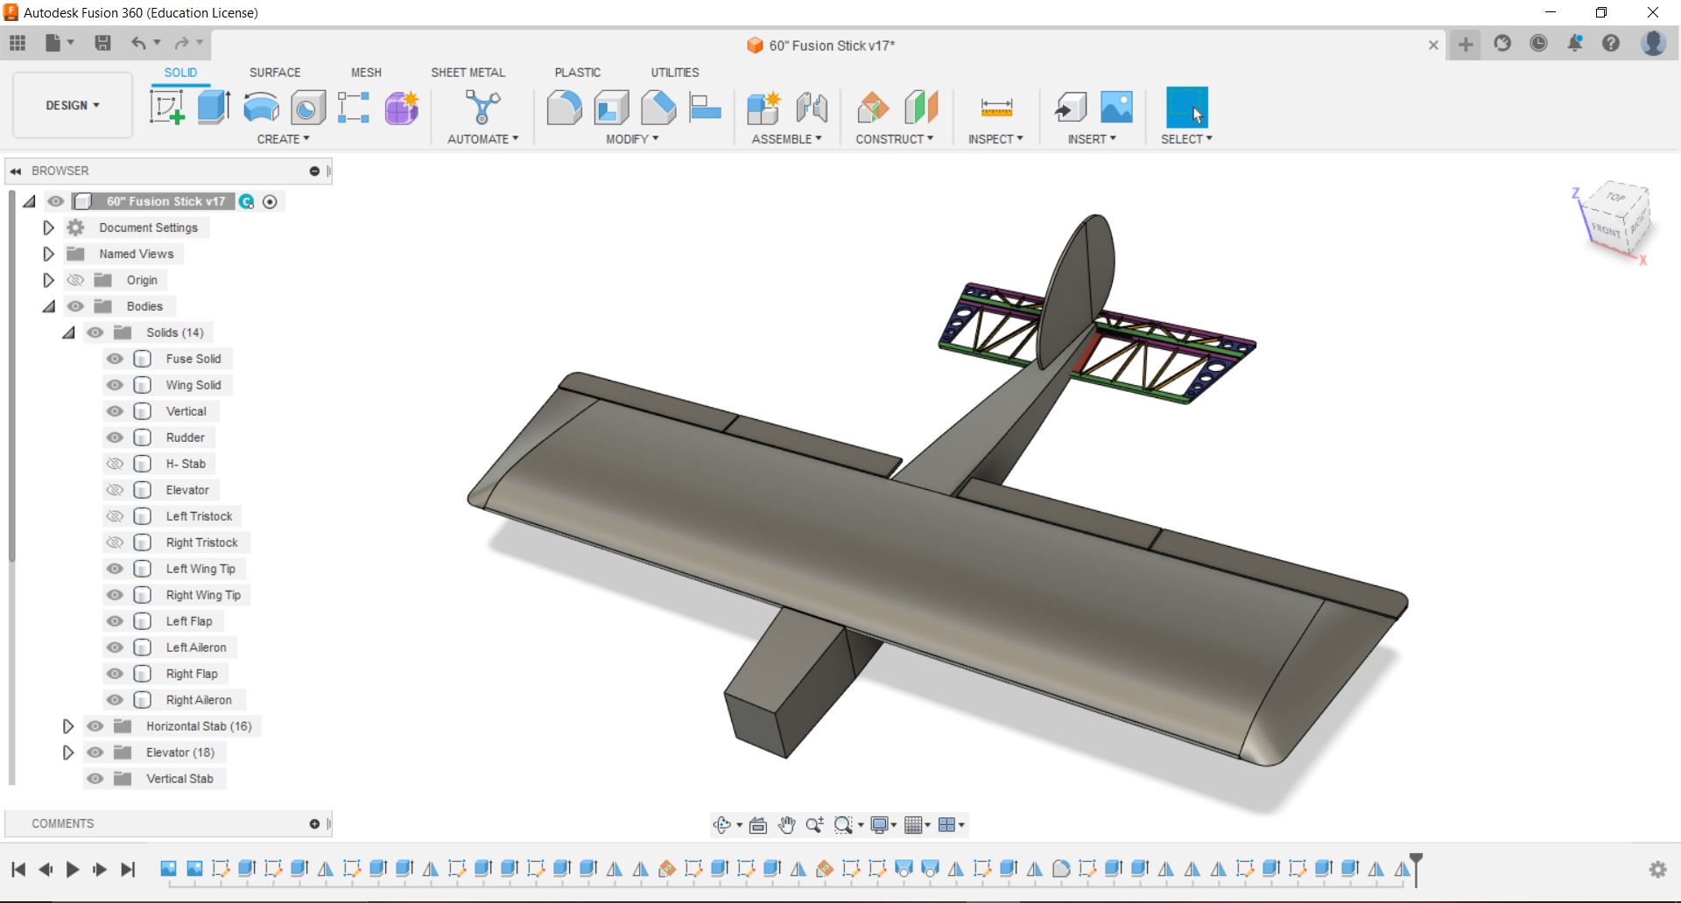The width and height of the screenshot is (1681, 903).
Task: Click the Measure tool icon
Action: (996, 108)
